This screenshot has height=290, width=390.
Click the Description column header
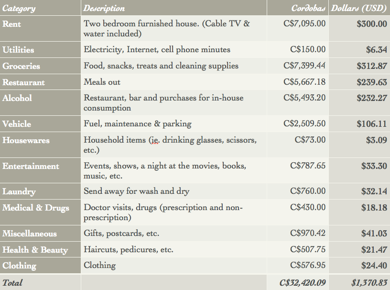click(104, 8)
